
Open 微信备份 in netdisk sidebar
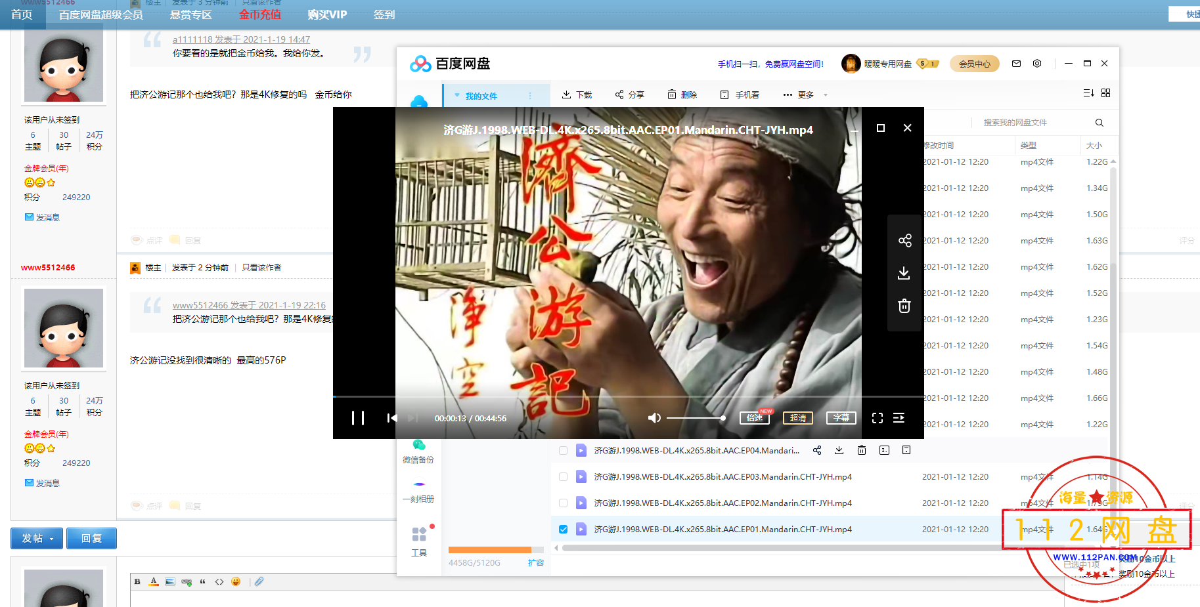(x=418, y=451)
